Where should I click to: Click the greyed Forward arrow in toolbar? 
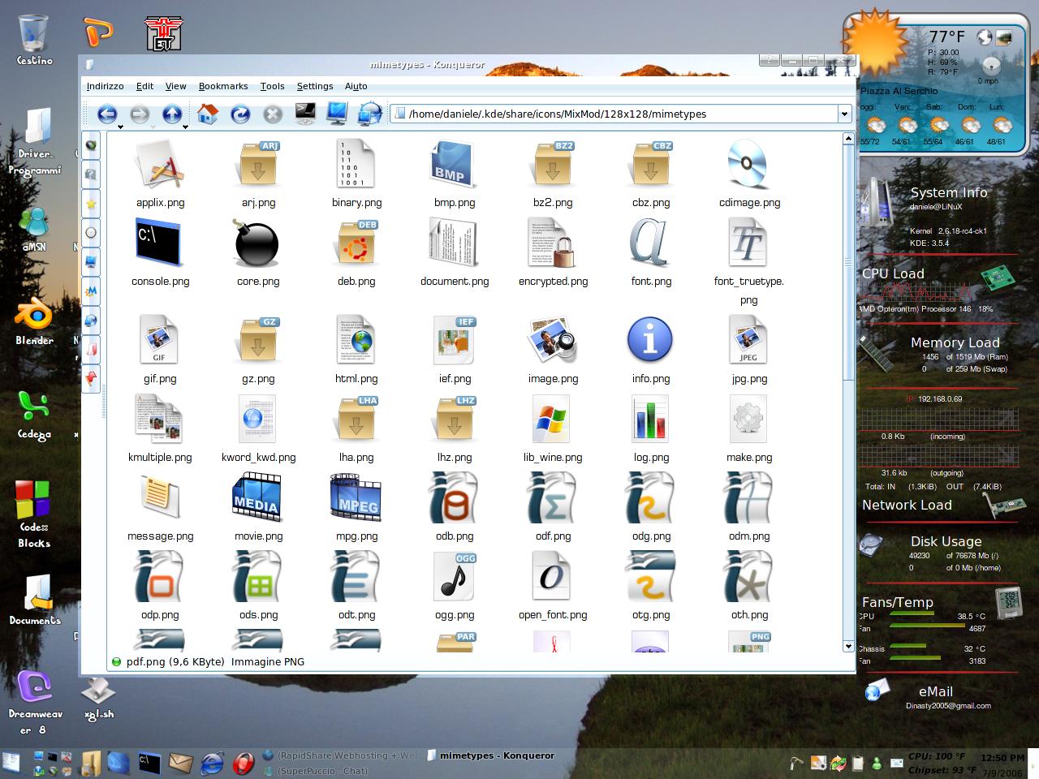140,114
